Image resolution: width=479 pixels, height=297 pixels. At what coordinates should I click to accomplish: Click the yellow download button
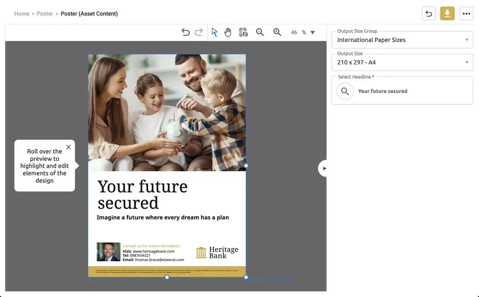[447, 13]
